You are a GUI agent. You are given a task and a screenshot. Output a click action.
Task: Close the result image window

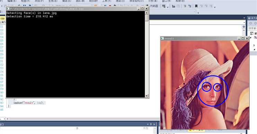tap(247, 38)
